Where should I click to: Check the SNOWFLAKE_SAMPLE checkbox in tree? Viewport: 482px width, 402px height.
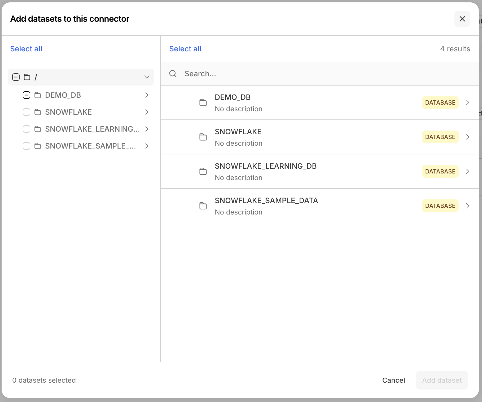[27, 146]
